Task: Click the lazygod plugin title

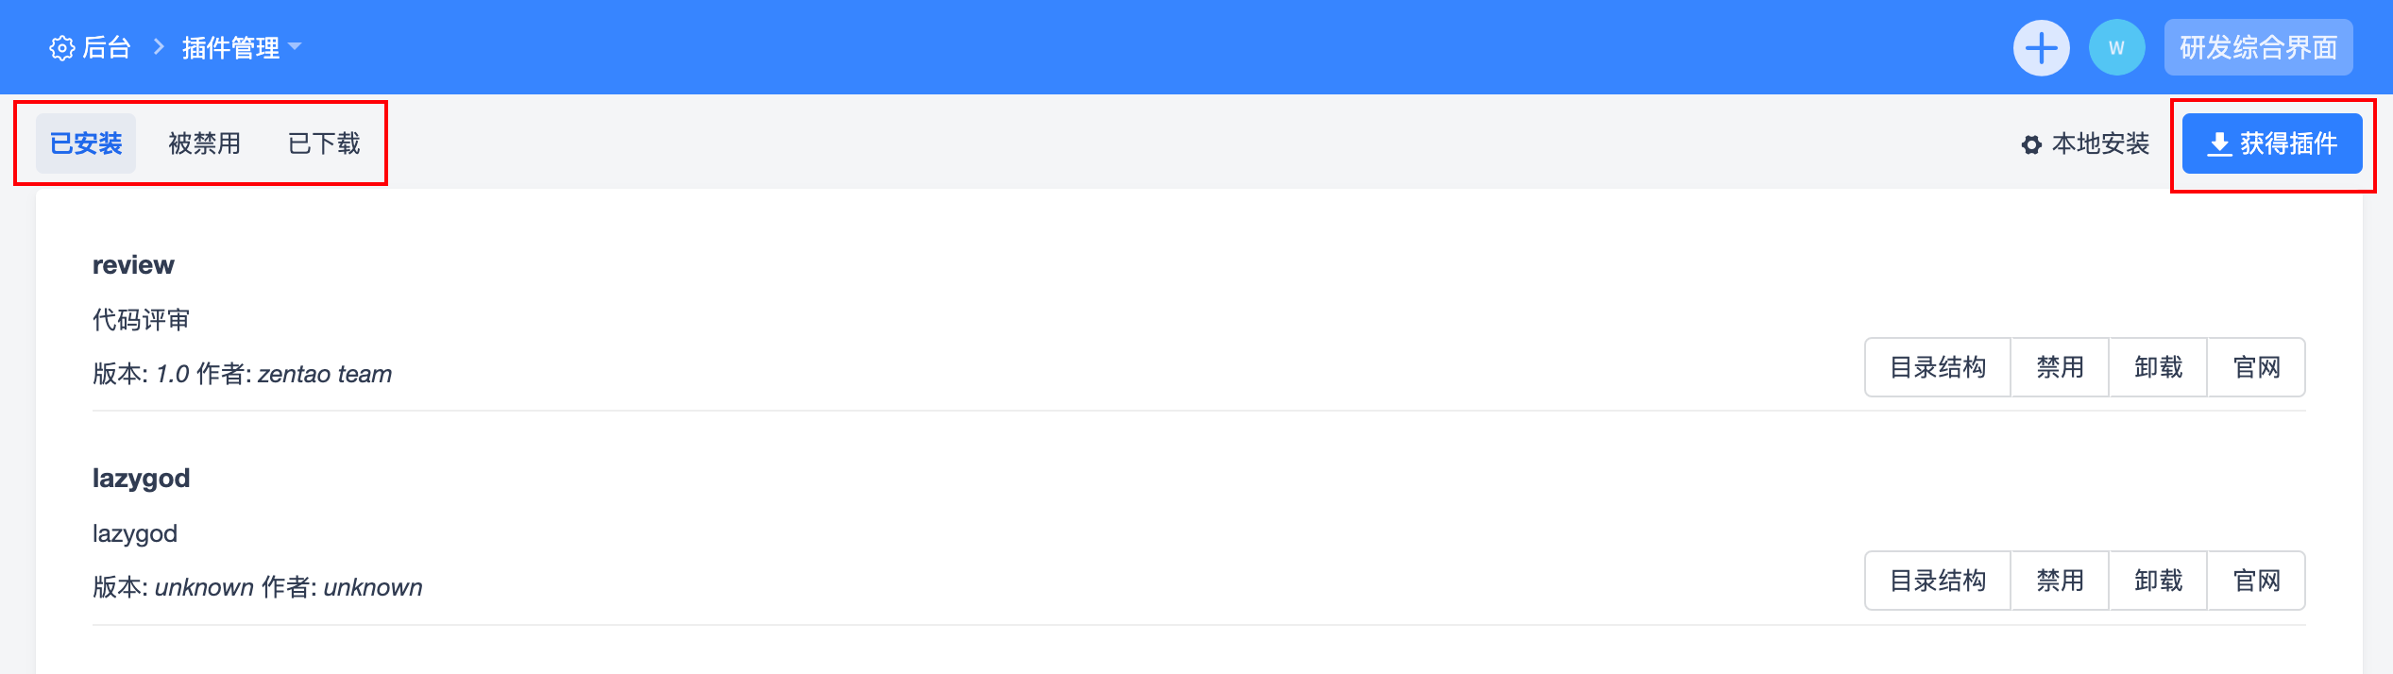Action: pos(141,479)
